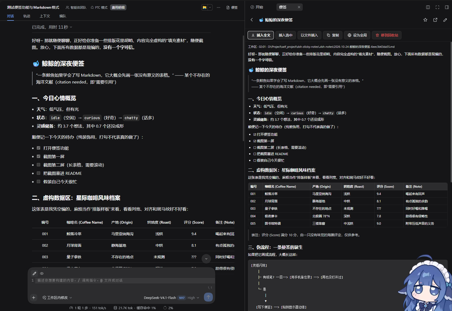Click 移到回收站 trash button
The height and width of the screenshot is (311, 452).
tap(387, 35)
